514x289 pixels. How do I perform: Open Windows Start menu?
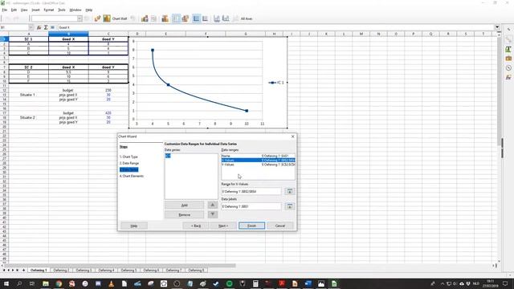click(6, 283)
